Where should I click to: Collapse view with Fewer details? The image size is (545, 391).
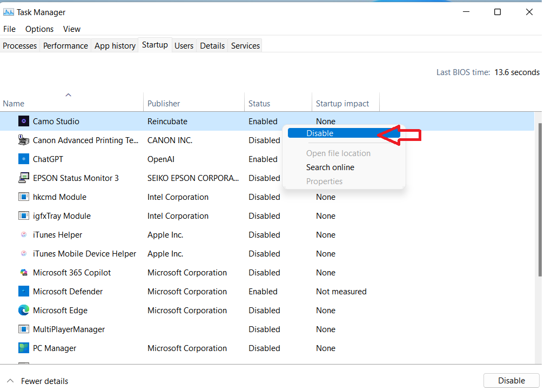(37, 381)
